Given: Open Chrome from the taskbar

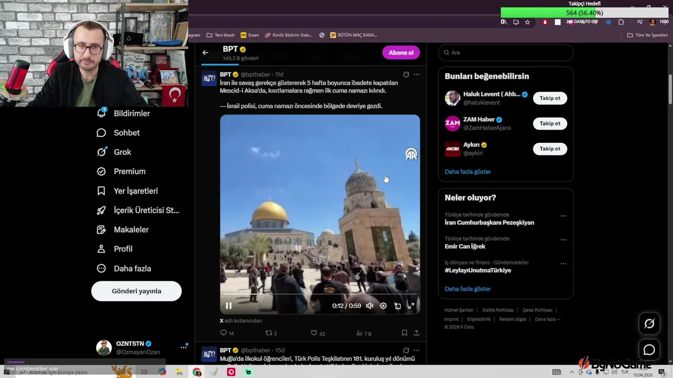Looking at the screenshot, I should click(197, 372).
